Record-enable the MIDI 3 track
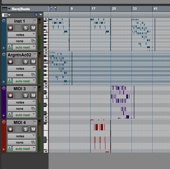170x169 pixels. (x=10, y=95)
